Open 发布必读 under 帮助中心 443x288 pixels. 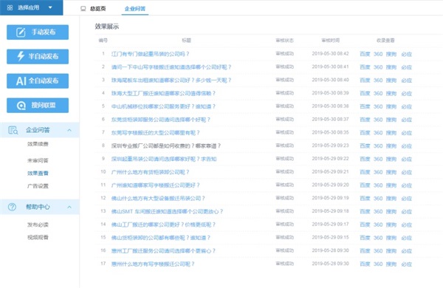click(38, 224)
